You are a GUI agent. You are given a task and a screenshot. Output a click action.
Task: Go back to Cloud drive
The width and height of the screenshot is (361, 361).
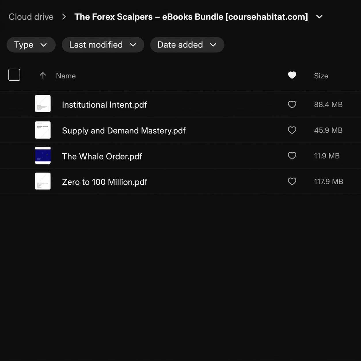(x=31, y=17)
